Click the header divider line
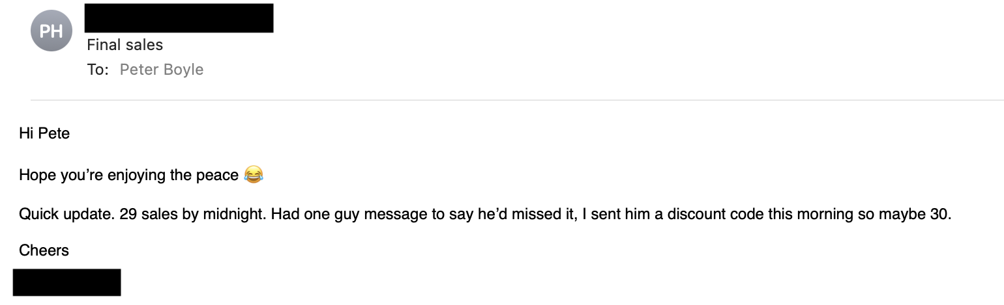Viewport: 1004px width, 305px height. pyautogui.click(x=515, y=100)
